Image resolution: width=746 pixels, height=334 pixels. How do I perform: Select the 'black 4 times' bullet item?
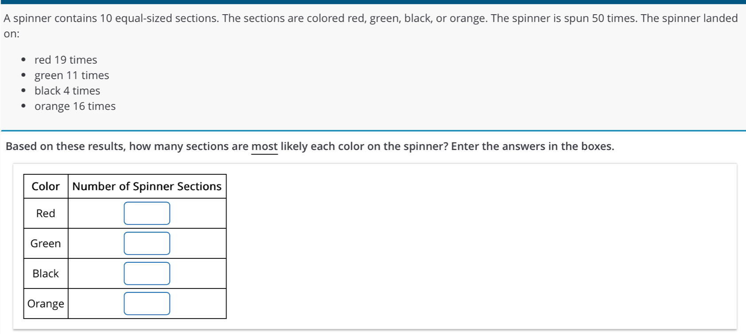click(x=67, y=91)
